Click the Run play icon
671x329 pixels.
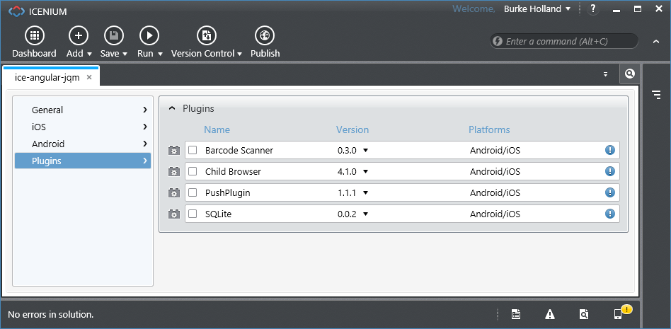[149, 35]
